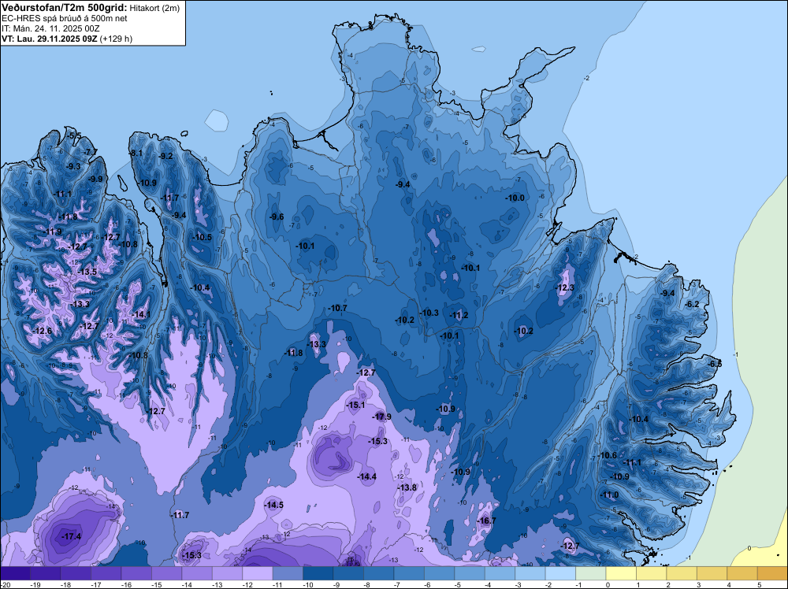Click the -10.7 temperature label
788x589 pixels.
pyautogui.click(x=337, y=308)
